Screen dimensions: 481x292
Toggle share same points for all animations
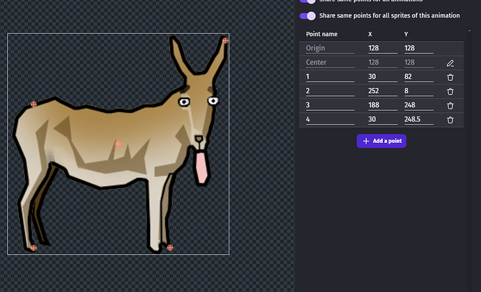pyautogui.click(x=307, y=1)
